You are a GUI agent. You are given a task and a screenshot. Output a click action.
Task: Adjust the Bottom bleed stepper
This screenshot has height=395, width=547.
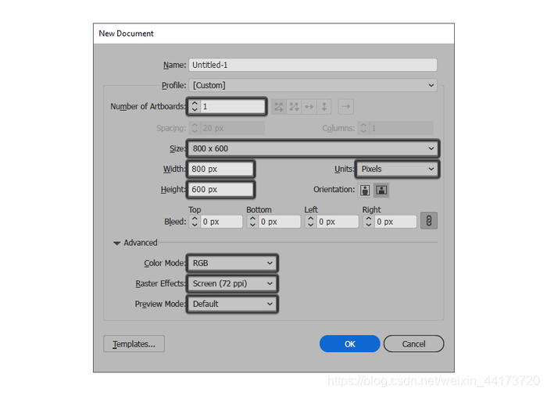point(252,222)
